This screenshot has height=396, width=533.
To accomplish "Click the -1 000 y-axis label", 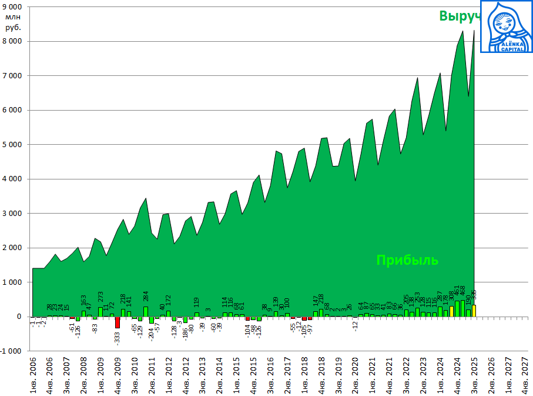I will click(12, 351).
